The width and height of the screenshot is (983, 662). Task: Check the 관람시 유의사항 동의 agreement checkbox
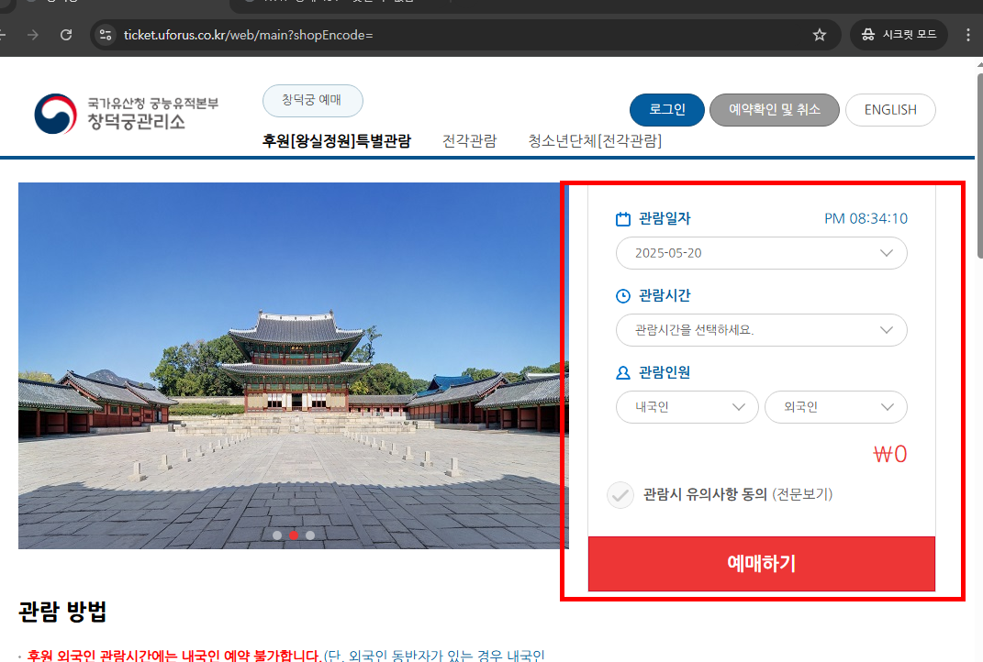620,495
